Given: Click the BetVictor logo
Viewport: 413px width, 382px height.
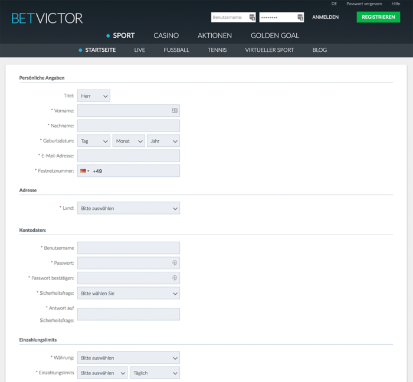Looking at the screenshot, I should [x=47, y=18].
